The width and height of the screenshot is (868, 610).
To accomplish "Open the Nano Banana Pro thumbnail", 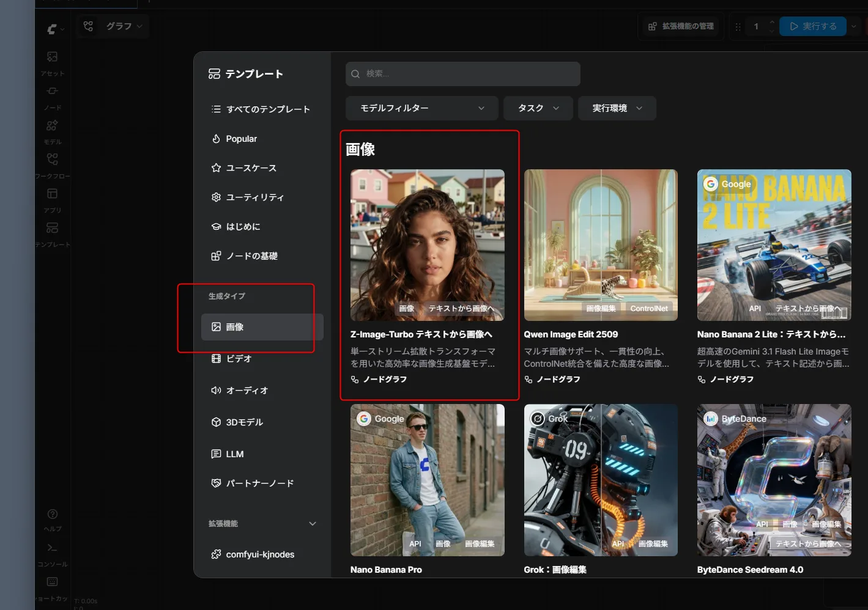I will [428, 480].
